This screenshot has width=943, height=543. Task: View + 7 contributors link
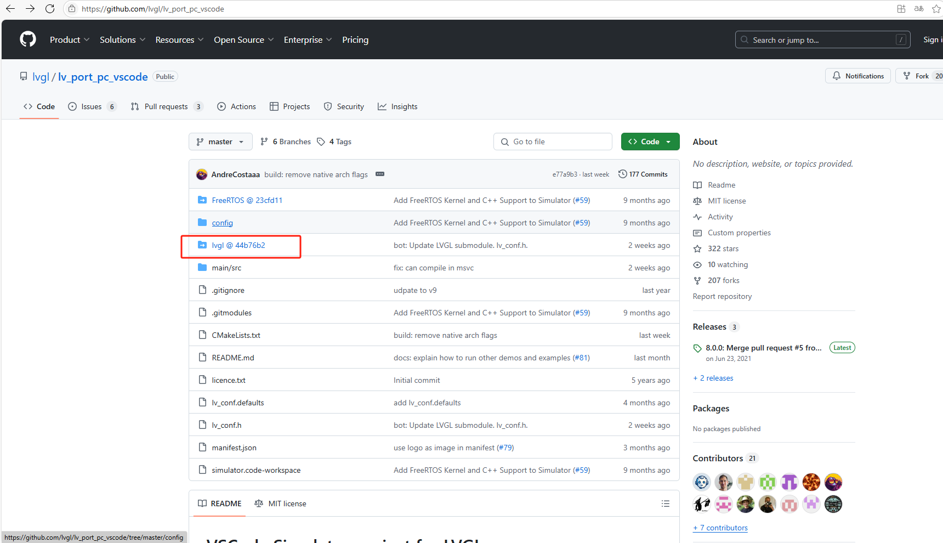tap(720, 528)
